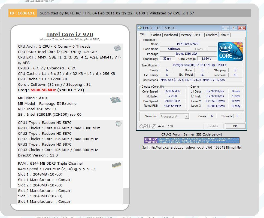264x218 pixels.
Task: Switch to the Mainboard tab
Action: point(171,35)
